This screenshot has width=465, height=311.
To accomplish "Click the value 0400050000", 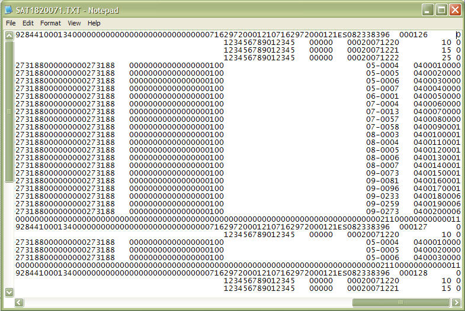I will (437, 96).
